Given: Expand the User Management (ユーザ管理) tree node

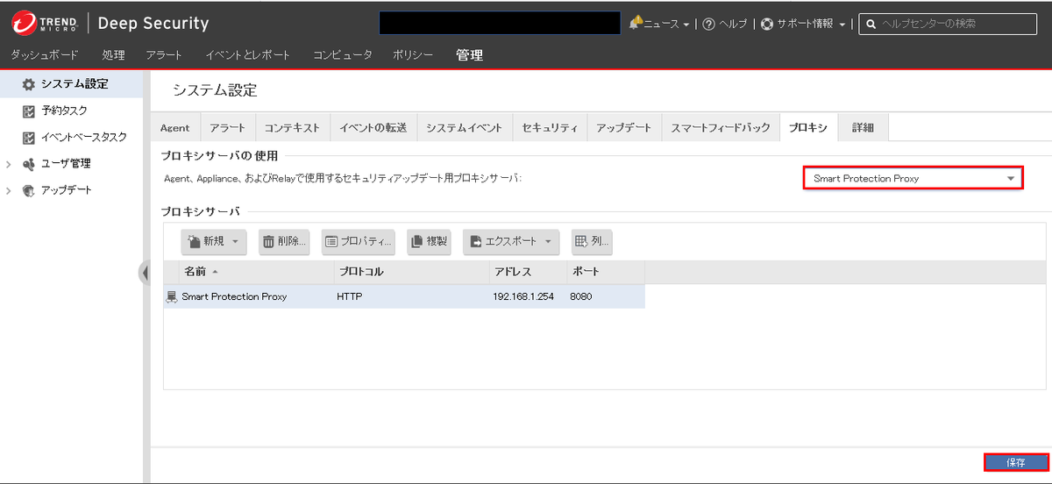Looking at the screenshot, I should tap(9, 164).
